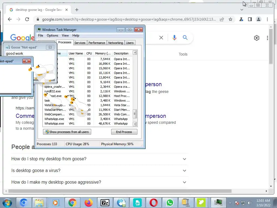
Task: Open Google quick settings gear
Action: pos(256,38)
